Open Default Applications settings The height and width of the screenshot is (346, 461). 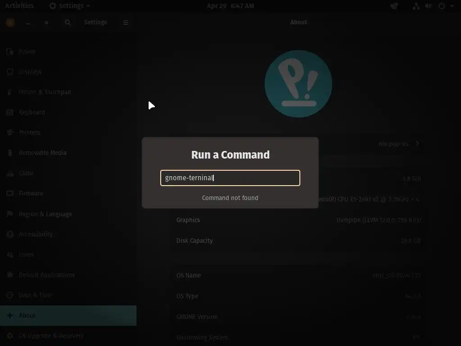(68, 275)
